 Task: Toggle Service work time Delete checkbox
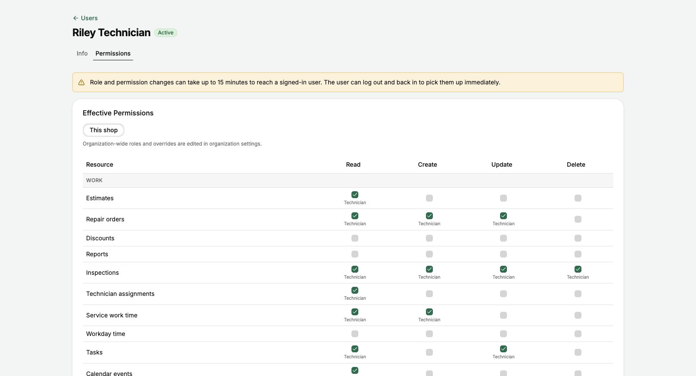tap(578, 315)
